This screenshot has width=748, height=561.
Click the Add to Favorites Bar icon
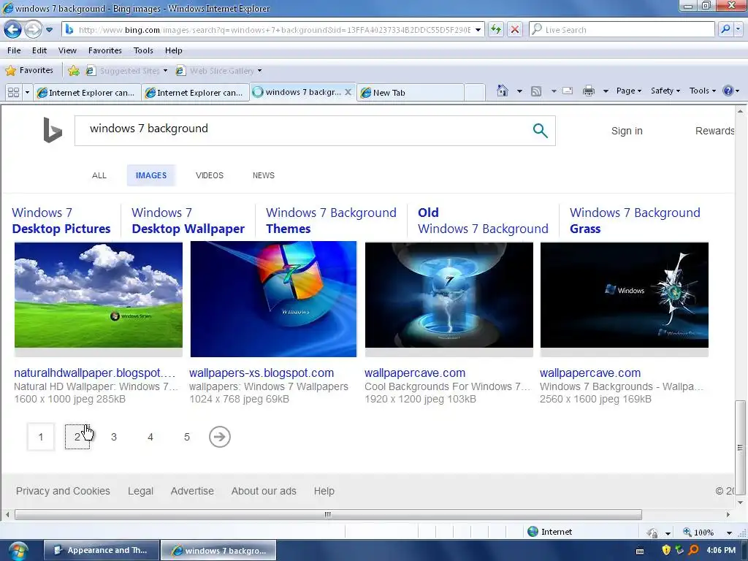point(74,71)
